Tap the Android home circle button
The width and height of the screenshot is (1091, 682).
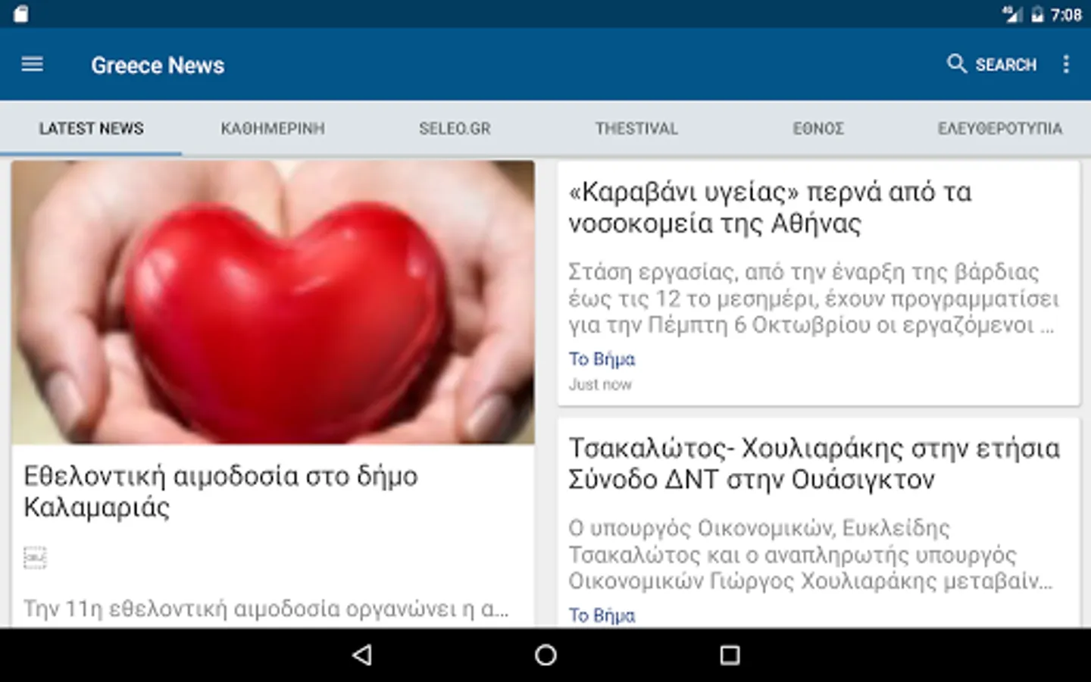(545, 655)
